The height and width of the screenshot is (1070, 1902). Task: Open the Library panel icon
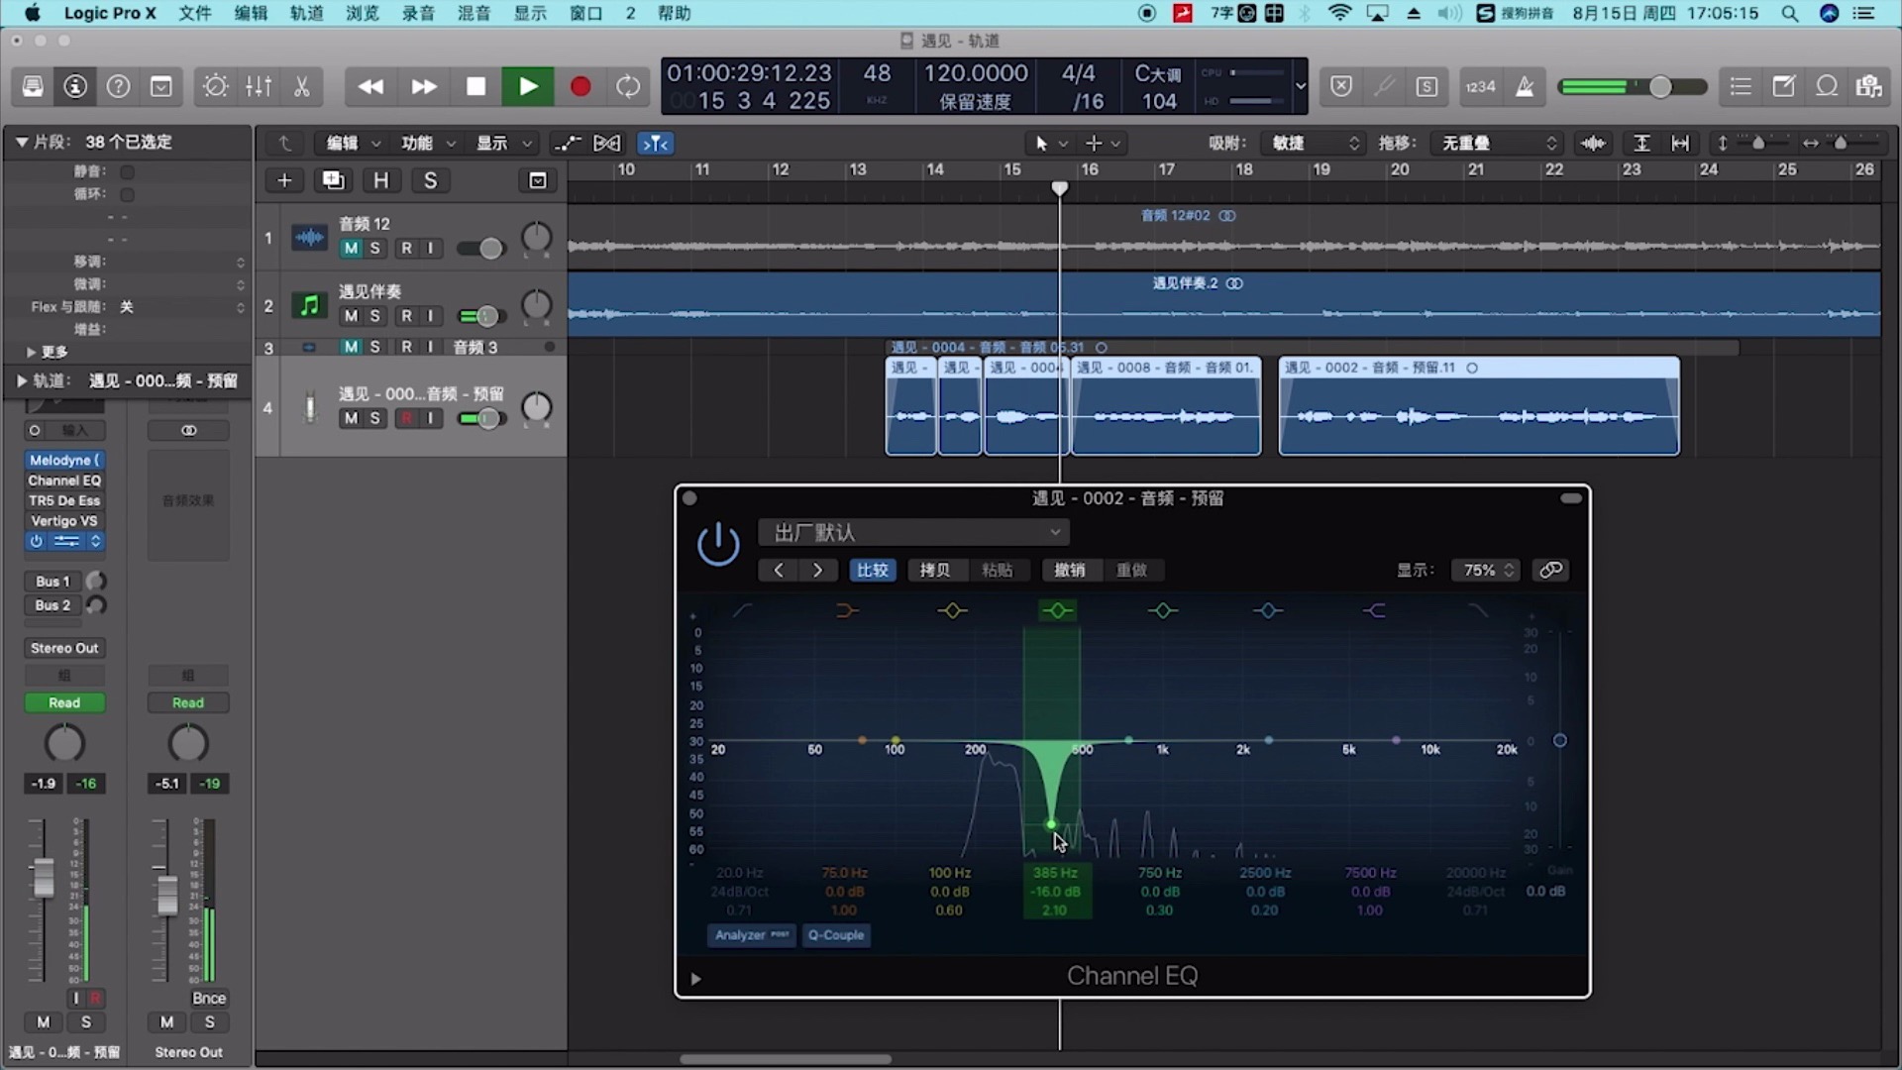point(33,87)
